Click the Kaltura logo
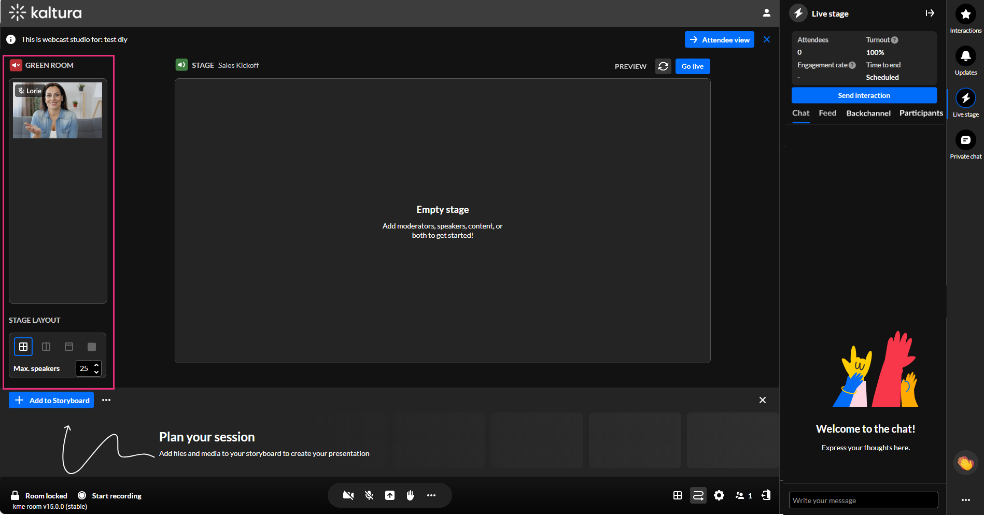Screen dimensions: 984x515 pos(46,12)
